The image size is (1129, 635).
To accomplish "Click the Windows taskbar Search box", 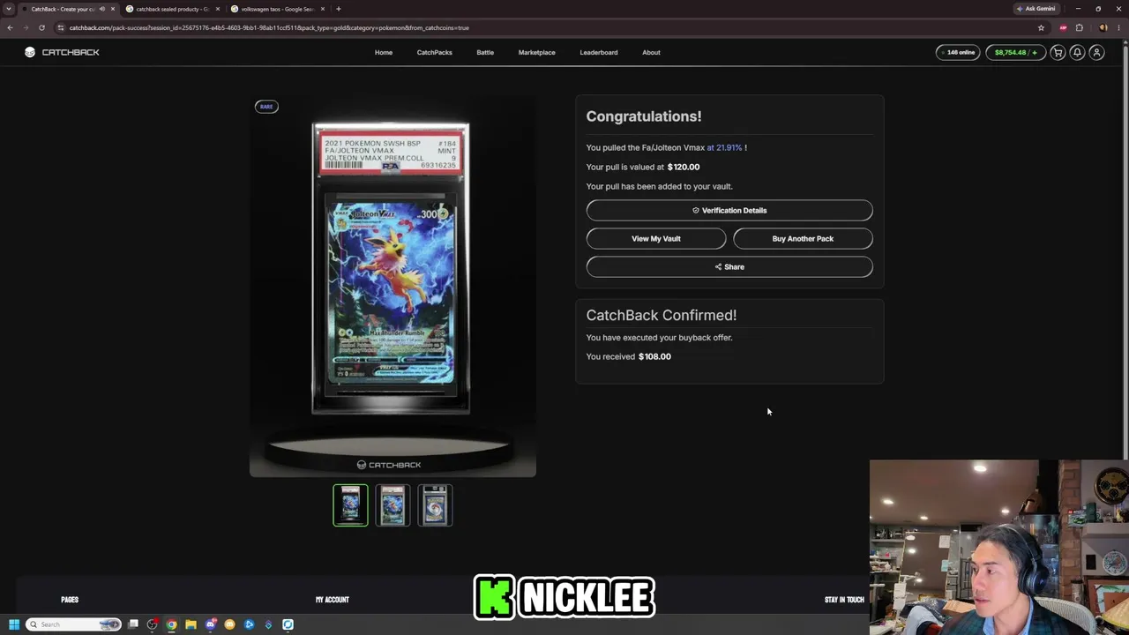I will pos(73,624).
